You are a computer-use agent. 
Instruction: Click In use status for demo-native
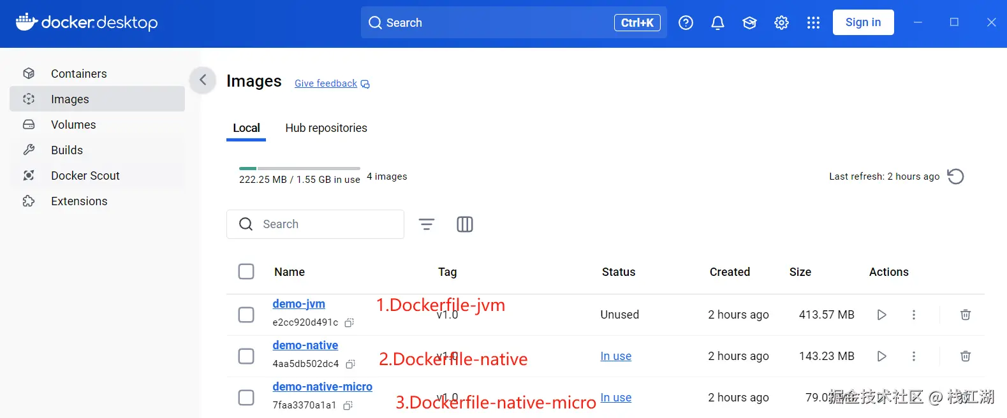pyautogui.click(x=615, y=356)
